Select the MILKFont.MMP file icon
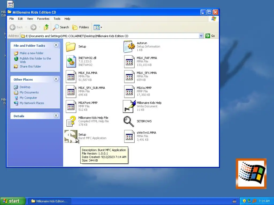The width and height of the screenshot is (274, 205). coord(71,107)
